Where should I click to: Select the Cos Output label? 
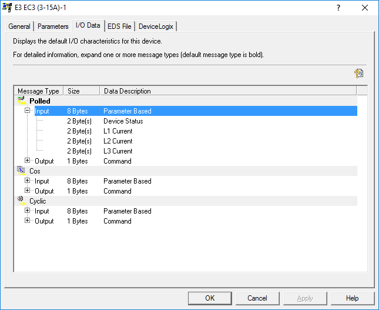tap(44, 191)
